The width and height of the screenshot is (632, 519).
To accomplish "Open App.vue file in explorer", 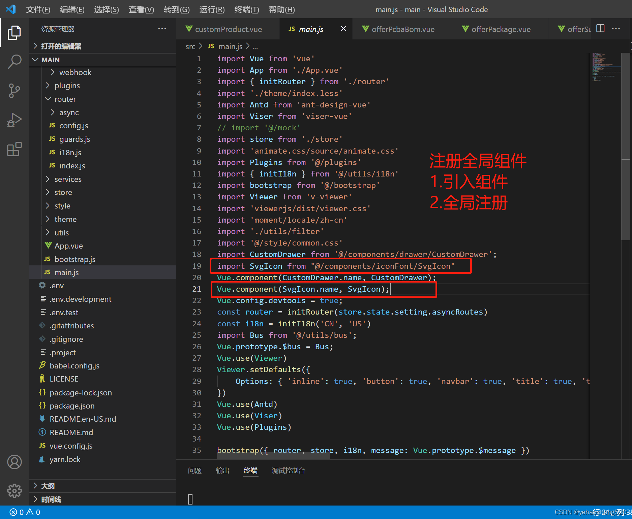I will click(x=69, y=246).
